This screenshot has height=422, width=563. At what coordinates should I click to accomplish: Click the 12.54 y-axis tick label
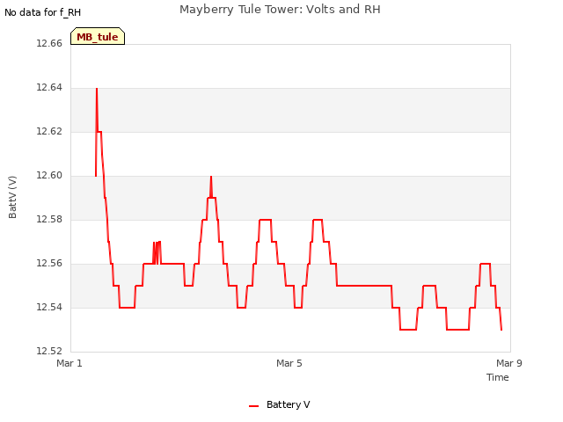coord(49,307)
